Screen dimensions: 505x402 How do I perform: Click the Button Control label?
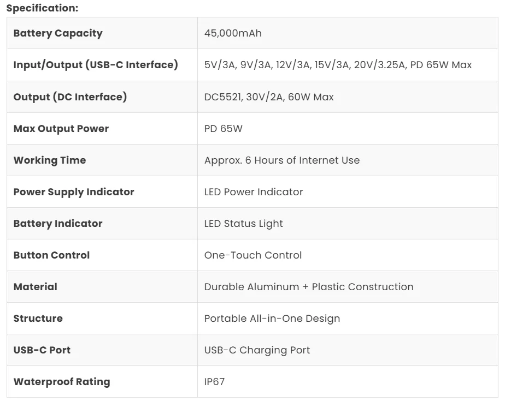51,255
